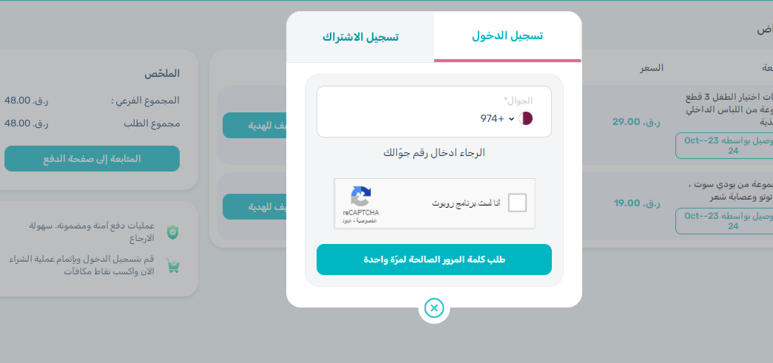Open the "تسجيل الاشتراك" tab
773x363 pixels.
coord(360,36)
